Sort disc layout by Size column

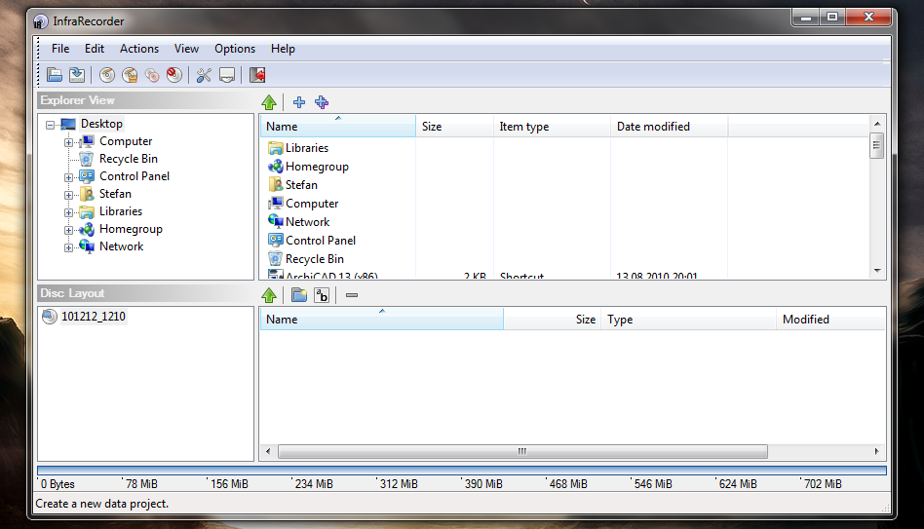click(553, 320)
